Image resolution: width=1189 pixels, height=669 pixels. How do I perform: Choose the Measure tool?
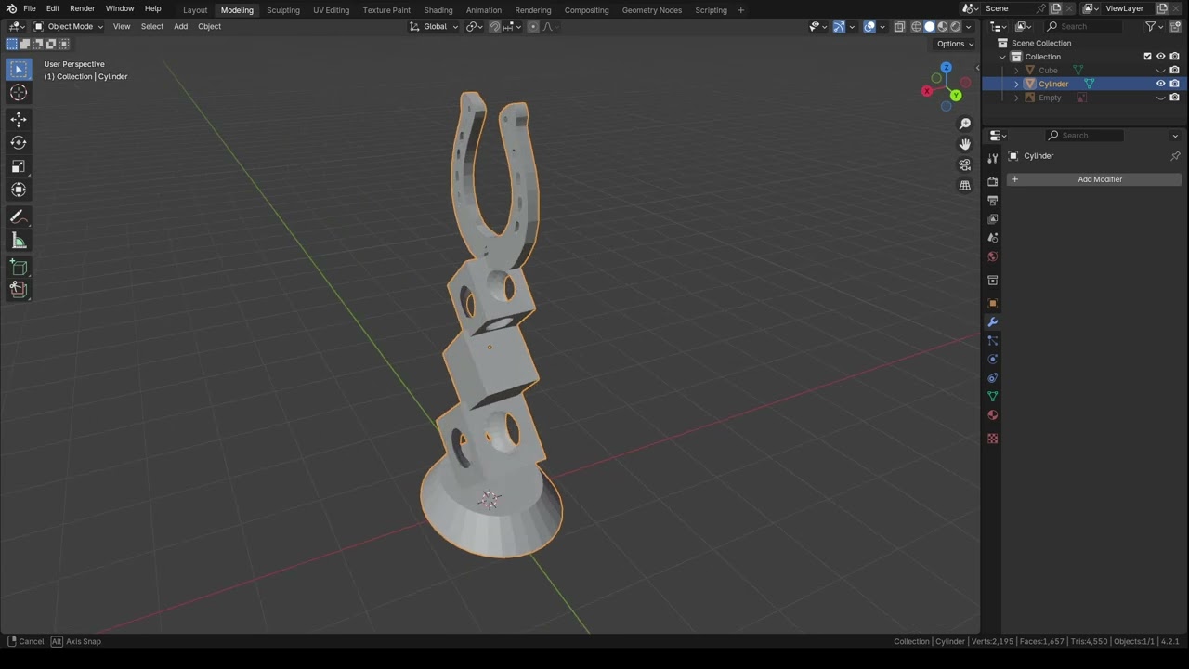click(x=19, y=242)
